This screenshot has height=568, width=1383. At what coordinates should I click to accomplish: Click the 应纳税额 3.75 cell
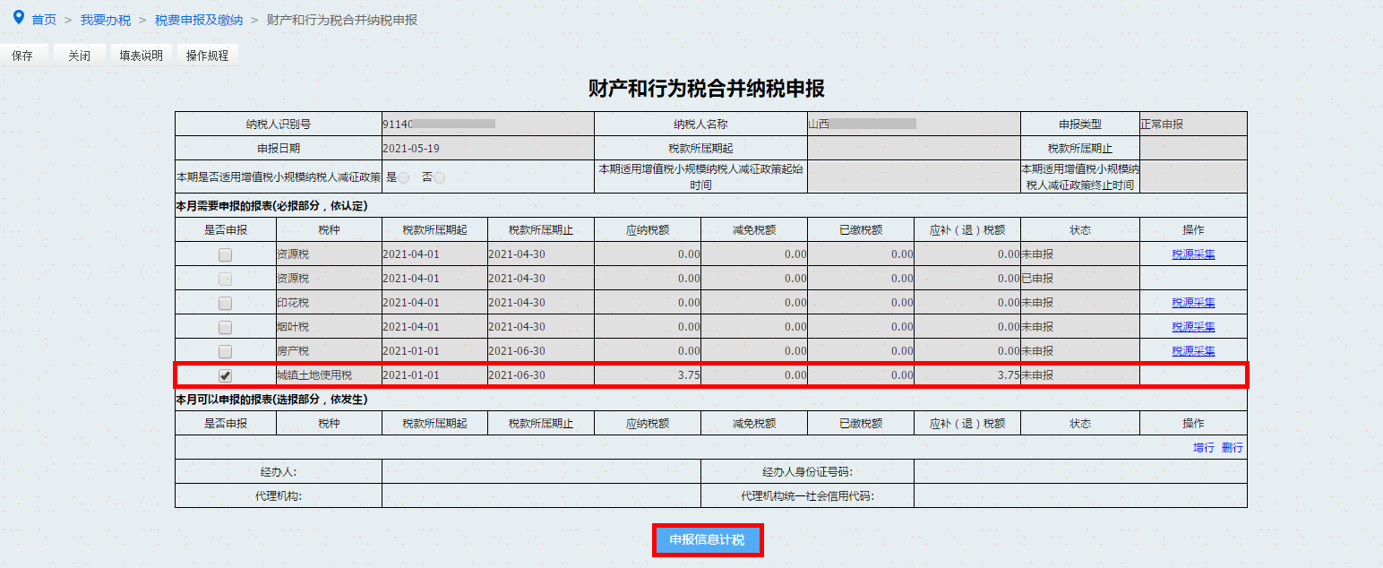point(648,375)
